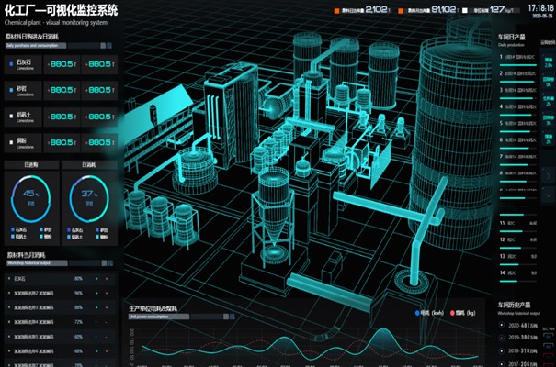556x367 pixels.
Task: Click the white square icon beside 铝矾土
Action: coord(11,117)
